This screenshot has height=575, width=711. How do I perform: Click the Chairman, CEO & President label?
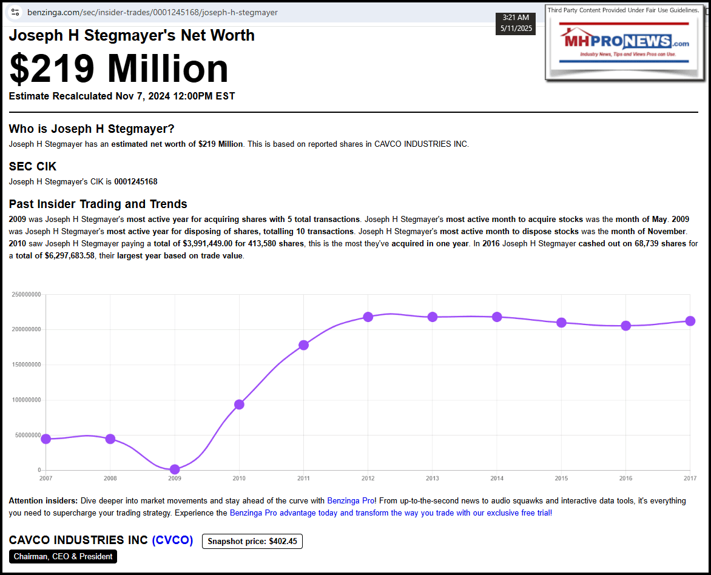pyautogui.click(x=63, y=556)
